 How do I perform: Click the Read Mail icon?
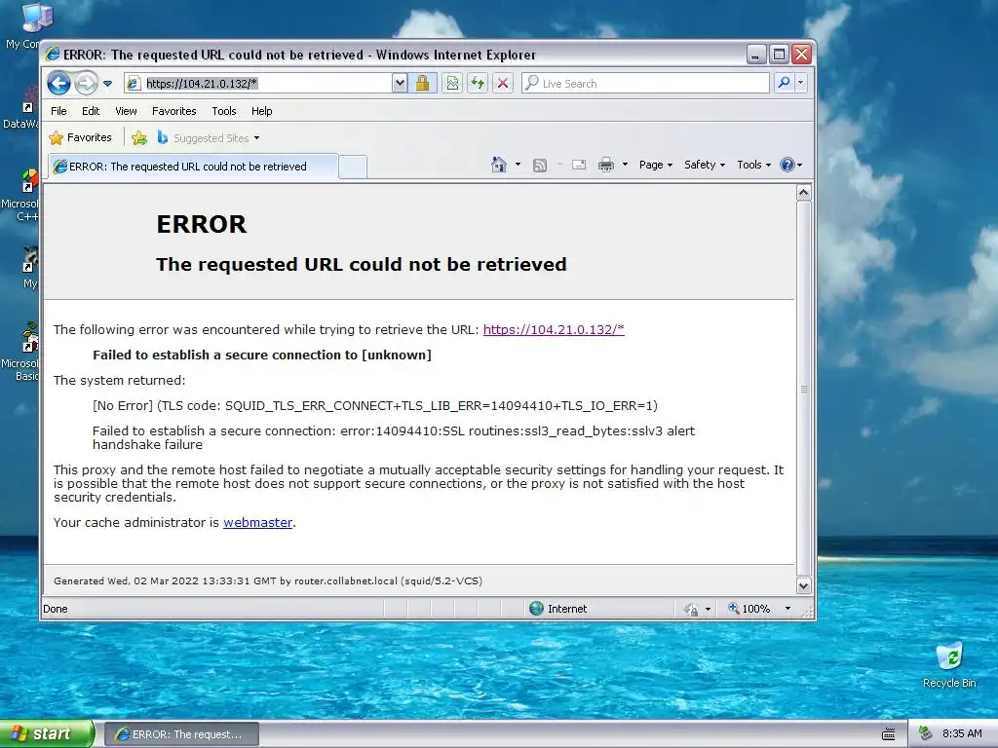click(579, 165)
